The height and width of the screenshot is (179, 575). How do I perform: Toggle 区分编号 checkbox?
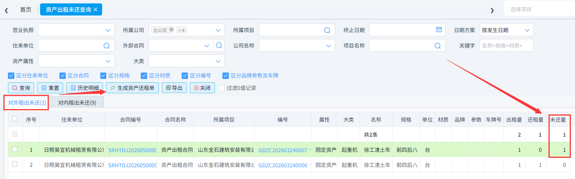(185, 76)
